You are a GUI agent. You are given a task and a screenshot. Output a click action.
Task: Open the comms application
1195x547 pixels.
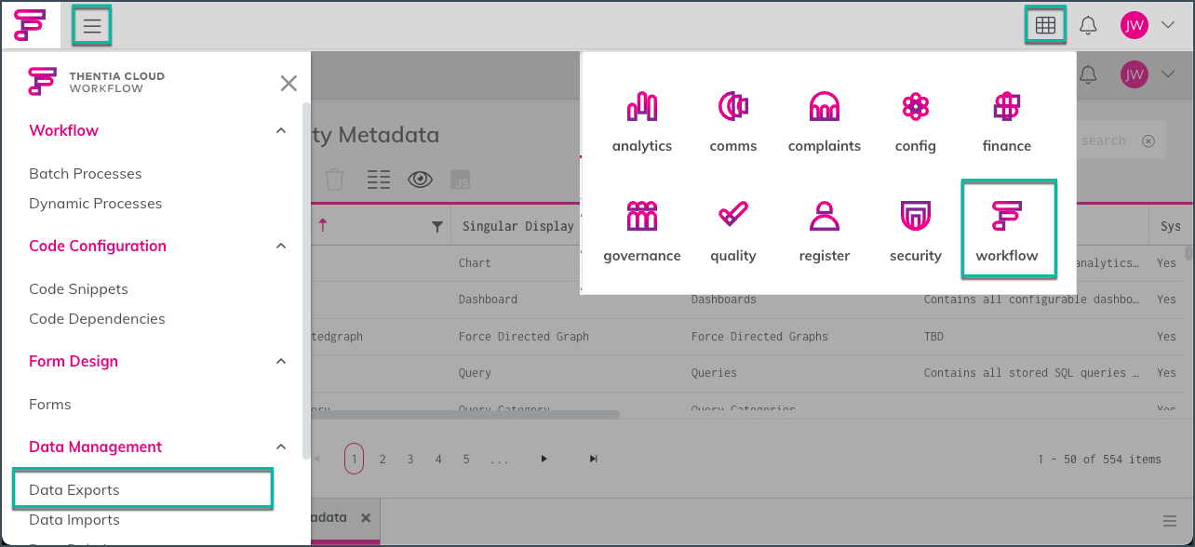click(x=732, y=122)
